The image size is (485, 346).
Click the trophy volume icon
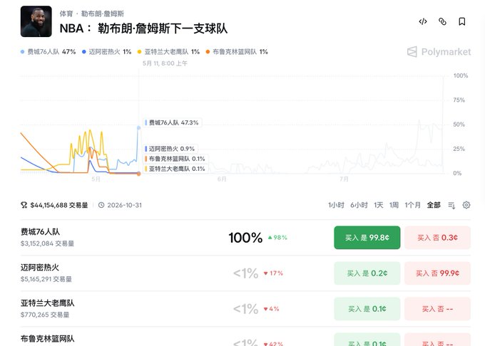[24, 205]
